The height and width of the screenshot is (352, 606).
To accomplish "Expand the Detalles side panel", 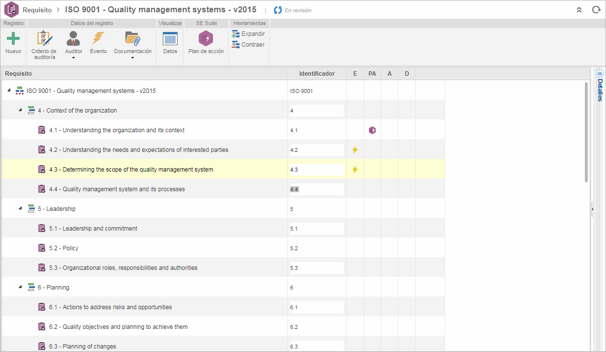I will [x=600, y=73].
